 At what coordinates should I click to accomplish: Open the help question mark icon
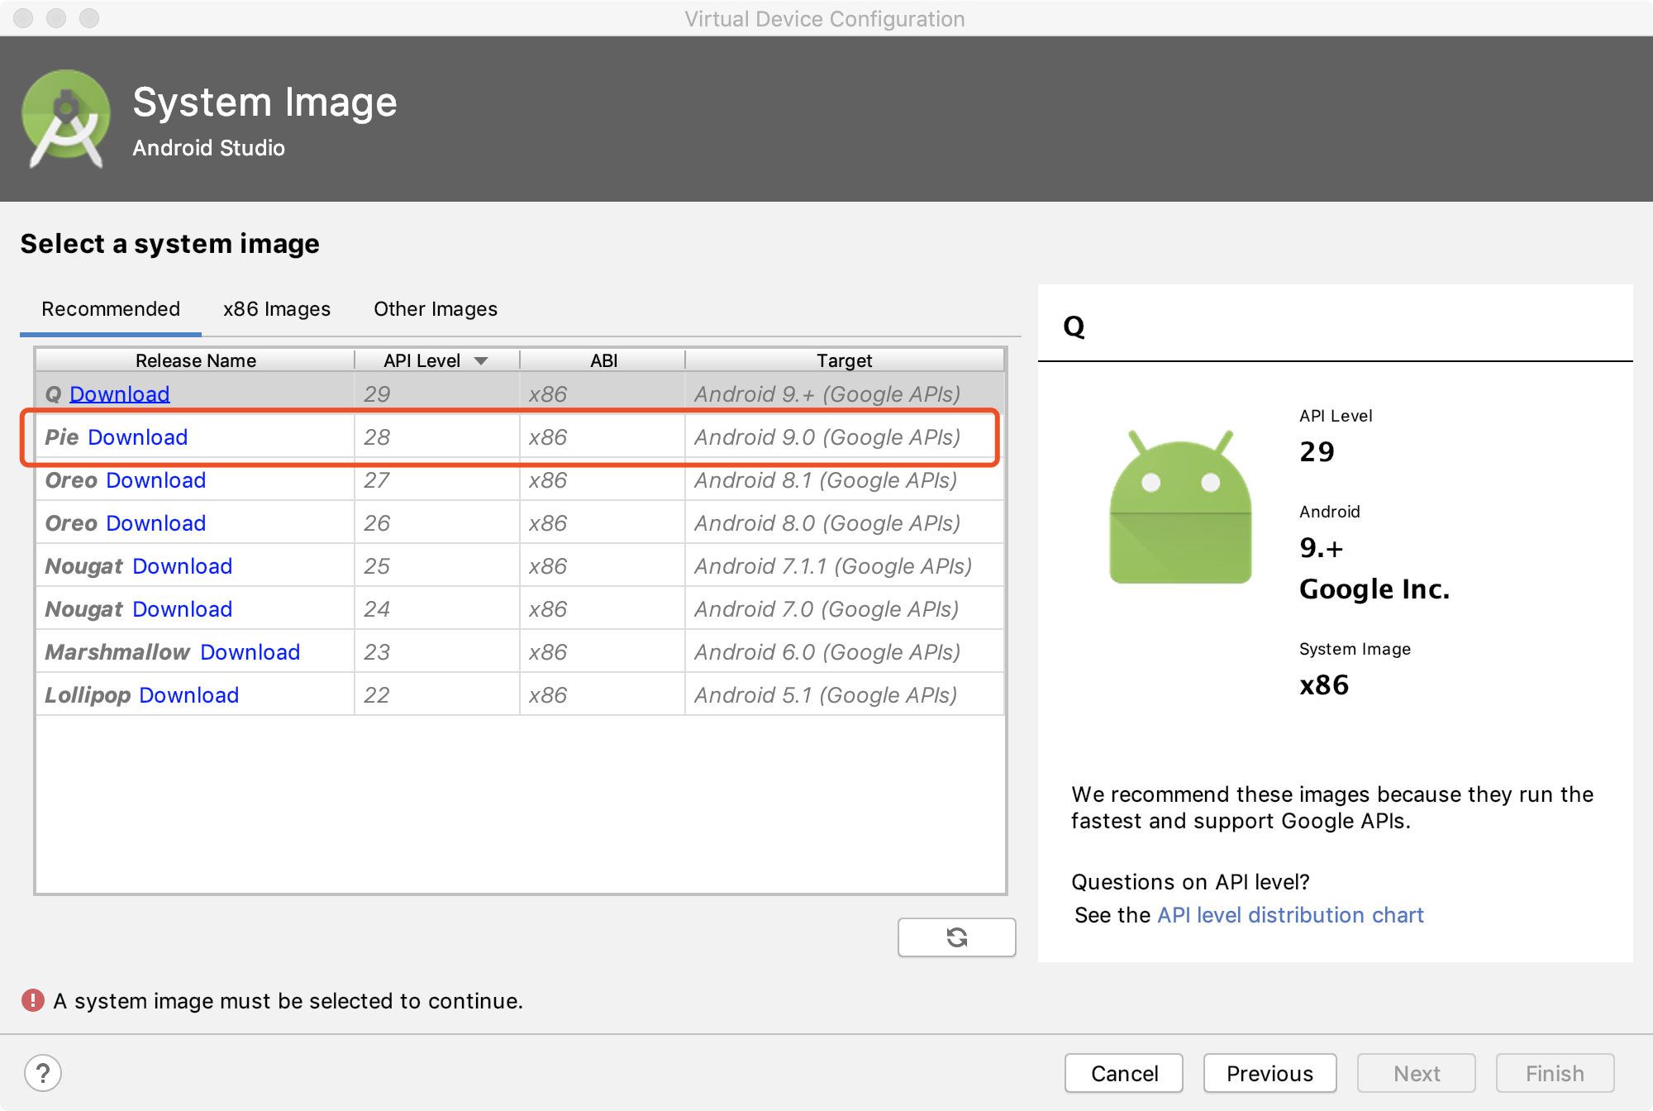(x=43, y=1073)
